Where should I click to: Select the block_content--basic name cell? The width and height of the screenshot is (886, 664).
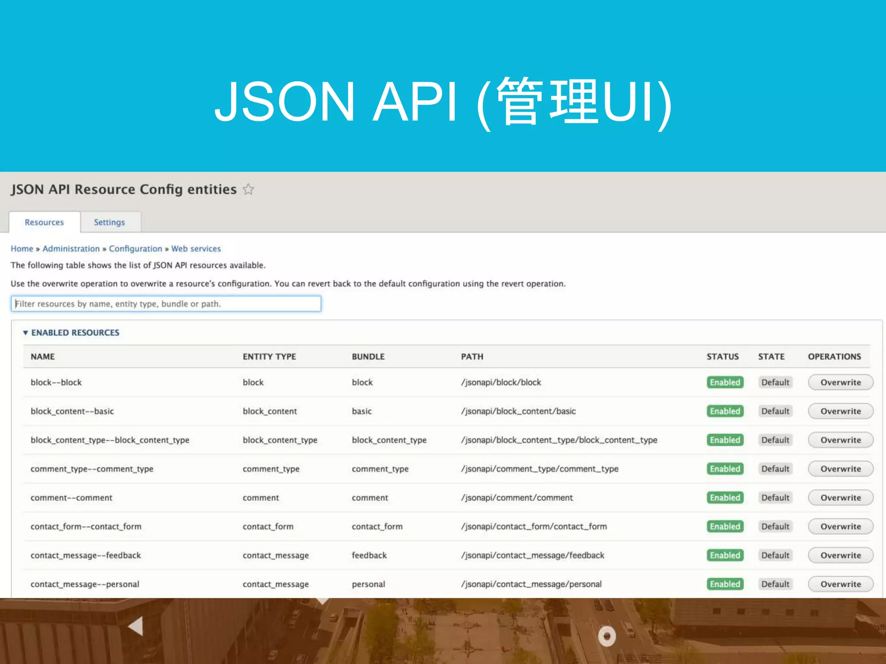coord(72,411)
